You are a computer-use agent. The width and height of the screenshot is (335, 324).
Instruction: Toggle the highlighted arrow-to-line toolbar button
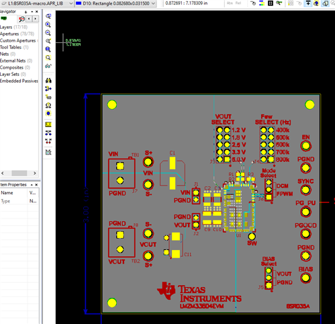[308, 3]
